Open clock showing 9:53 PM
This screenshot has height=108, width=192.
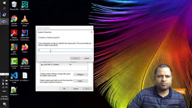[4, 97]
